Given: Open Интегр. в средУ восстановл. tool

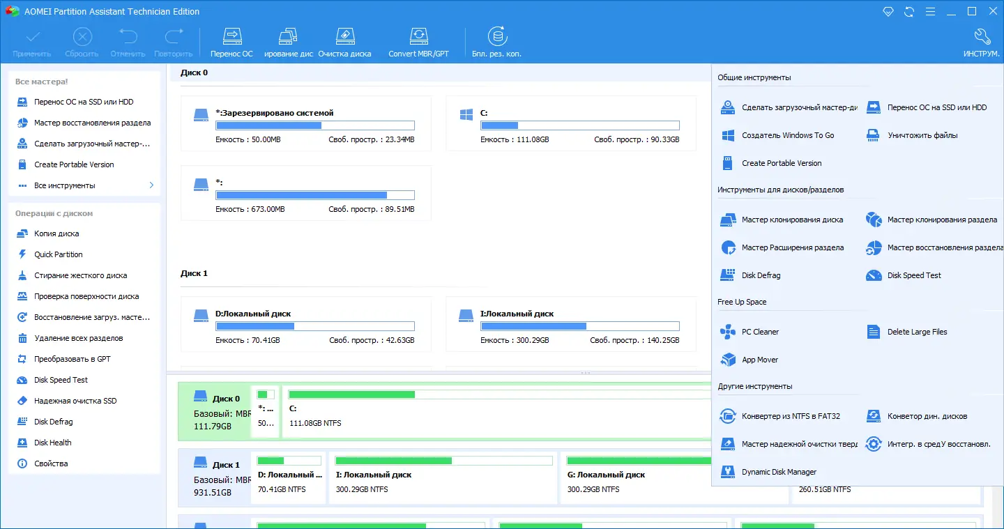Looking at the screenshot, I should tap(928, 444).
